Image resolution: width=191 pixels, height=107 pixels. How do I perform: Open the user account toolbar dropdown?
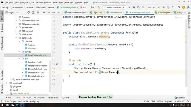(92, 7)
